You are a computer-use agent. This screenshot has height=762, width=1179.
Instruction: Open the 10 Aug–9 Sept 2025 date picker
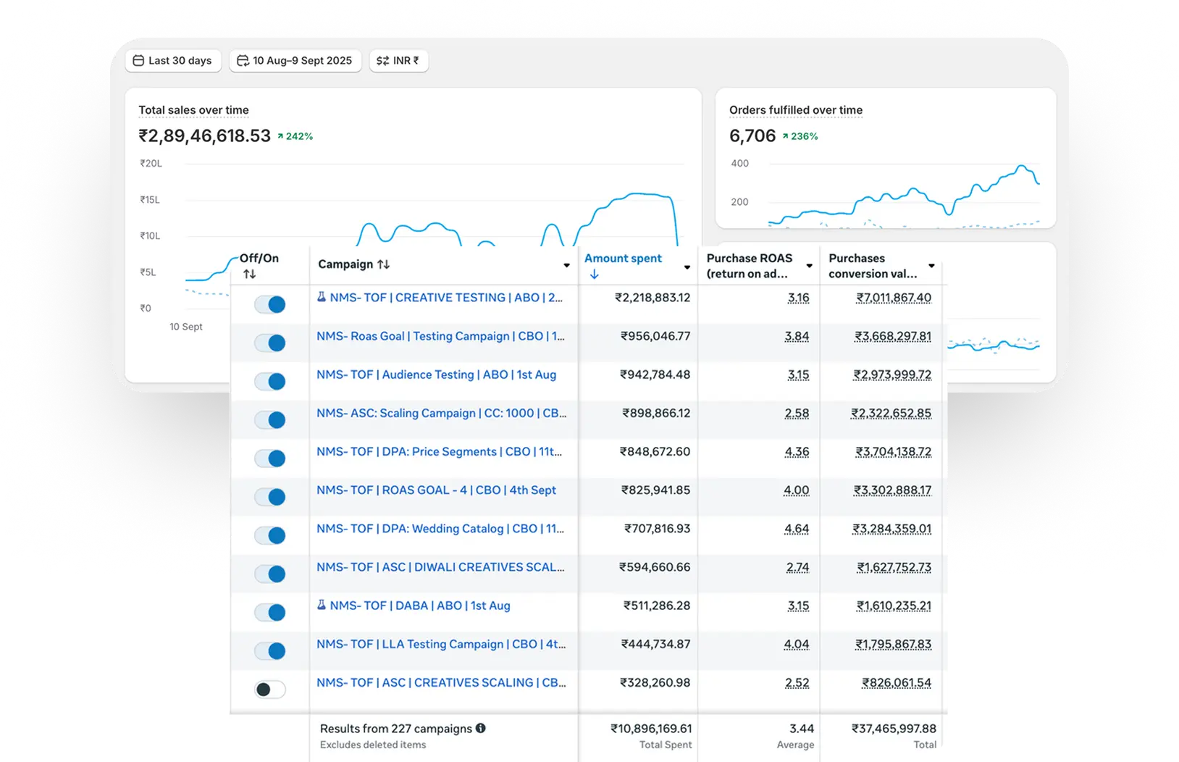pyautogui.click(x=295, y=61)
